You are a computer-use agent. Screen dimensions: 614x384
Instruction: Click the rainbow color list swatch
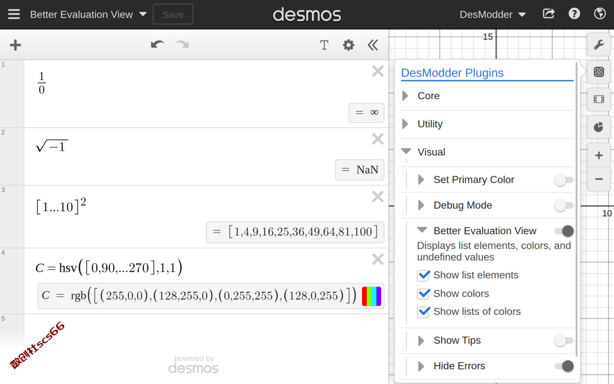pyautogui.click(x=371, y=296)
